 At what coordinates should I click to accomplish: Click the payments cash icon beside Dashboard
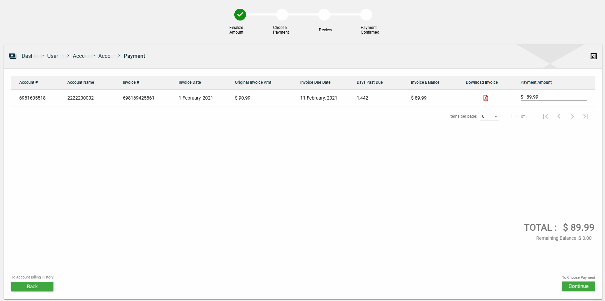click(x=13, y=56)
